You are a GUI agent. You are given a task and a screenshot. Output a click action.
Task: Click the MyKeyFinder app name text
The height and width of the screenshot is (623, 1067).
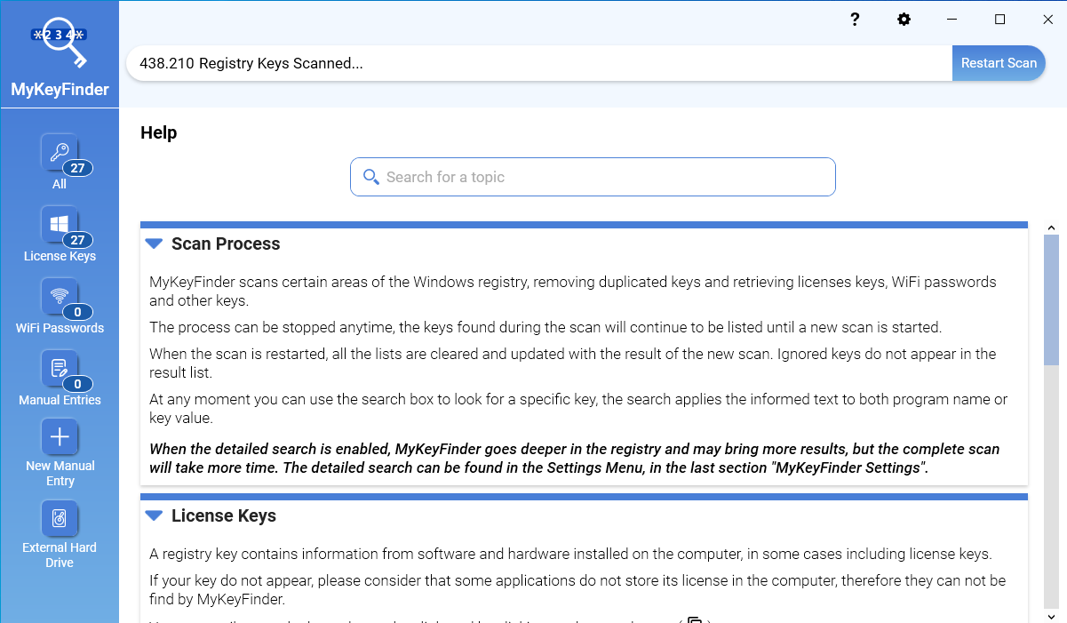60,89
